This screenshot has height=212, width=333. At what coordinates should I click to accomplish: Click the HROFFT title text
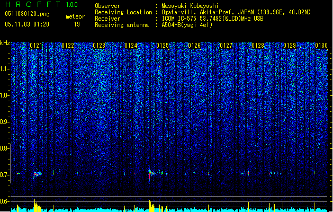[x=33, y=4]
